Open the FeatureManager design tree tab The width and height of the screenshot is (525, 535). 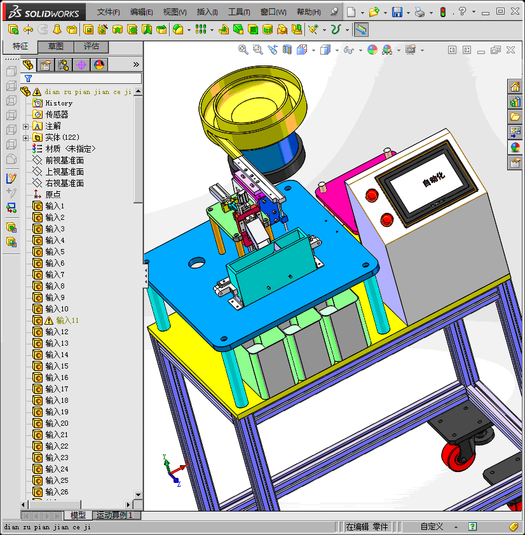point(28,65)
